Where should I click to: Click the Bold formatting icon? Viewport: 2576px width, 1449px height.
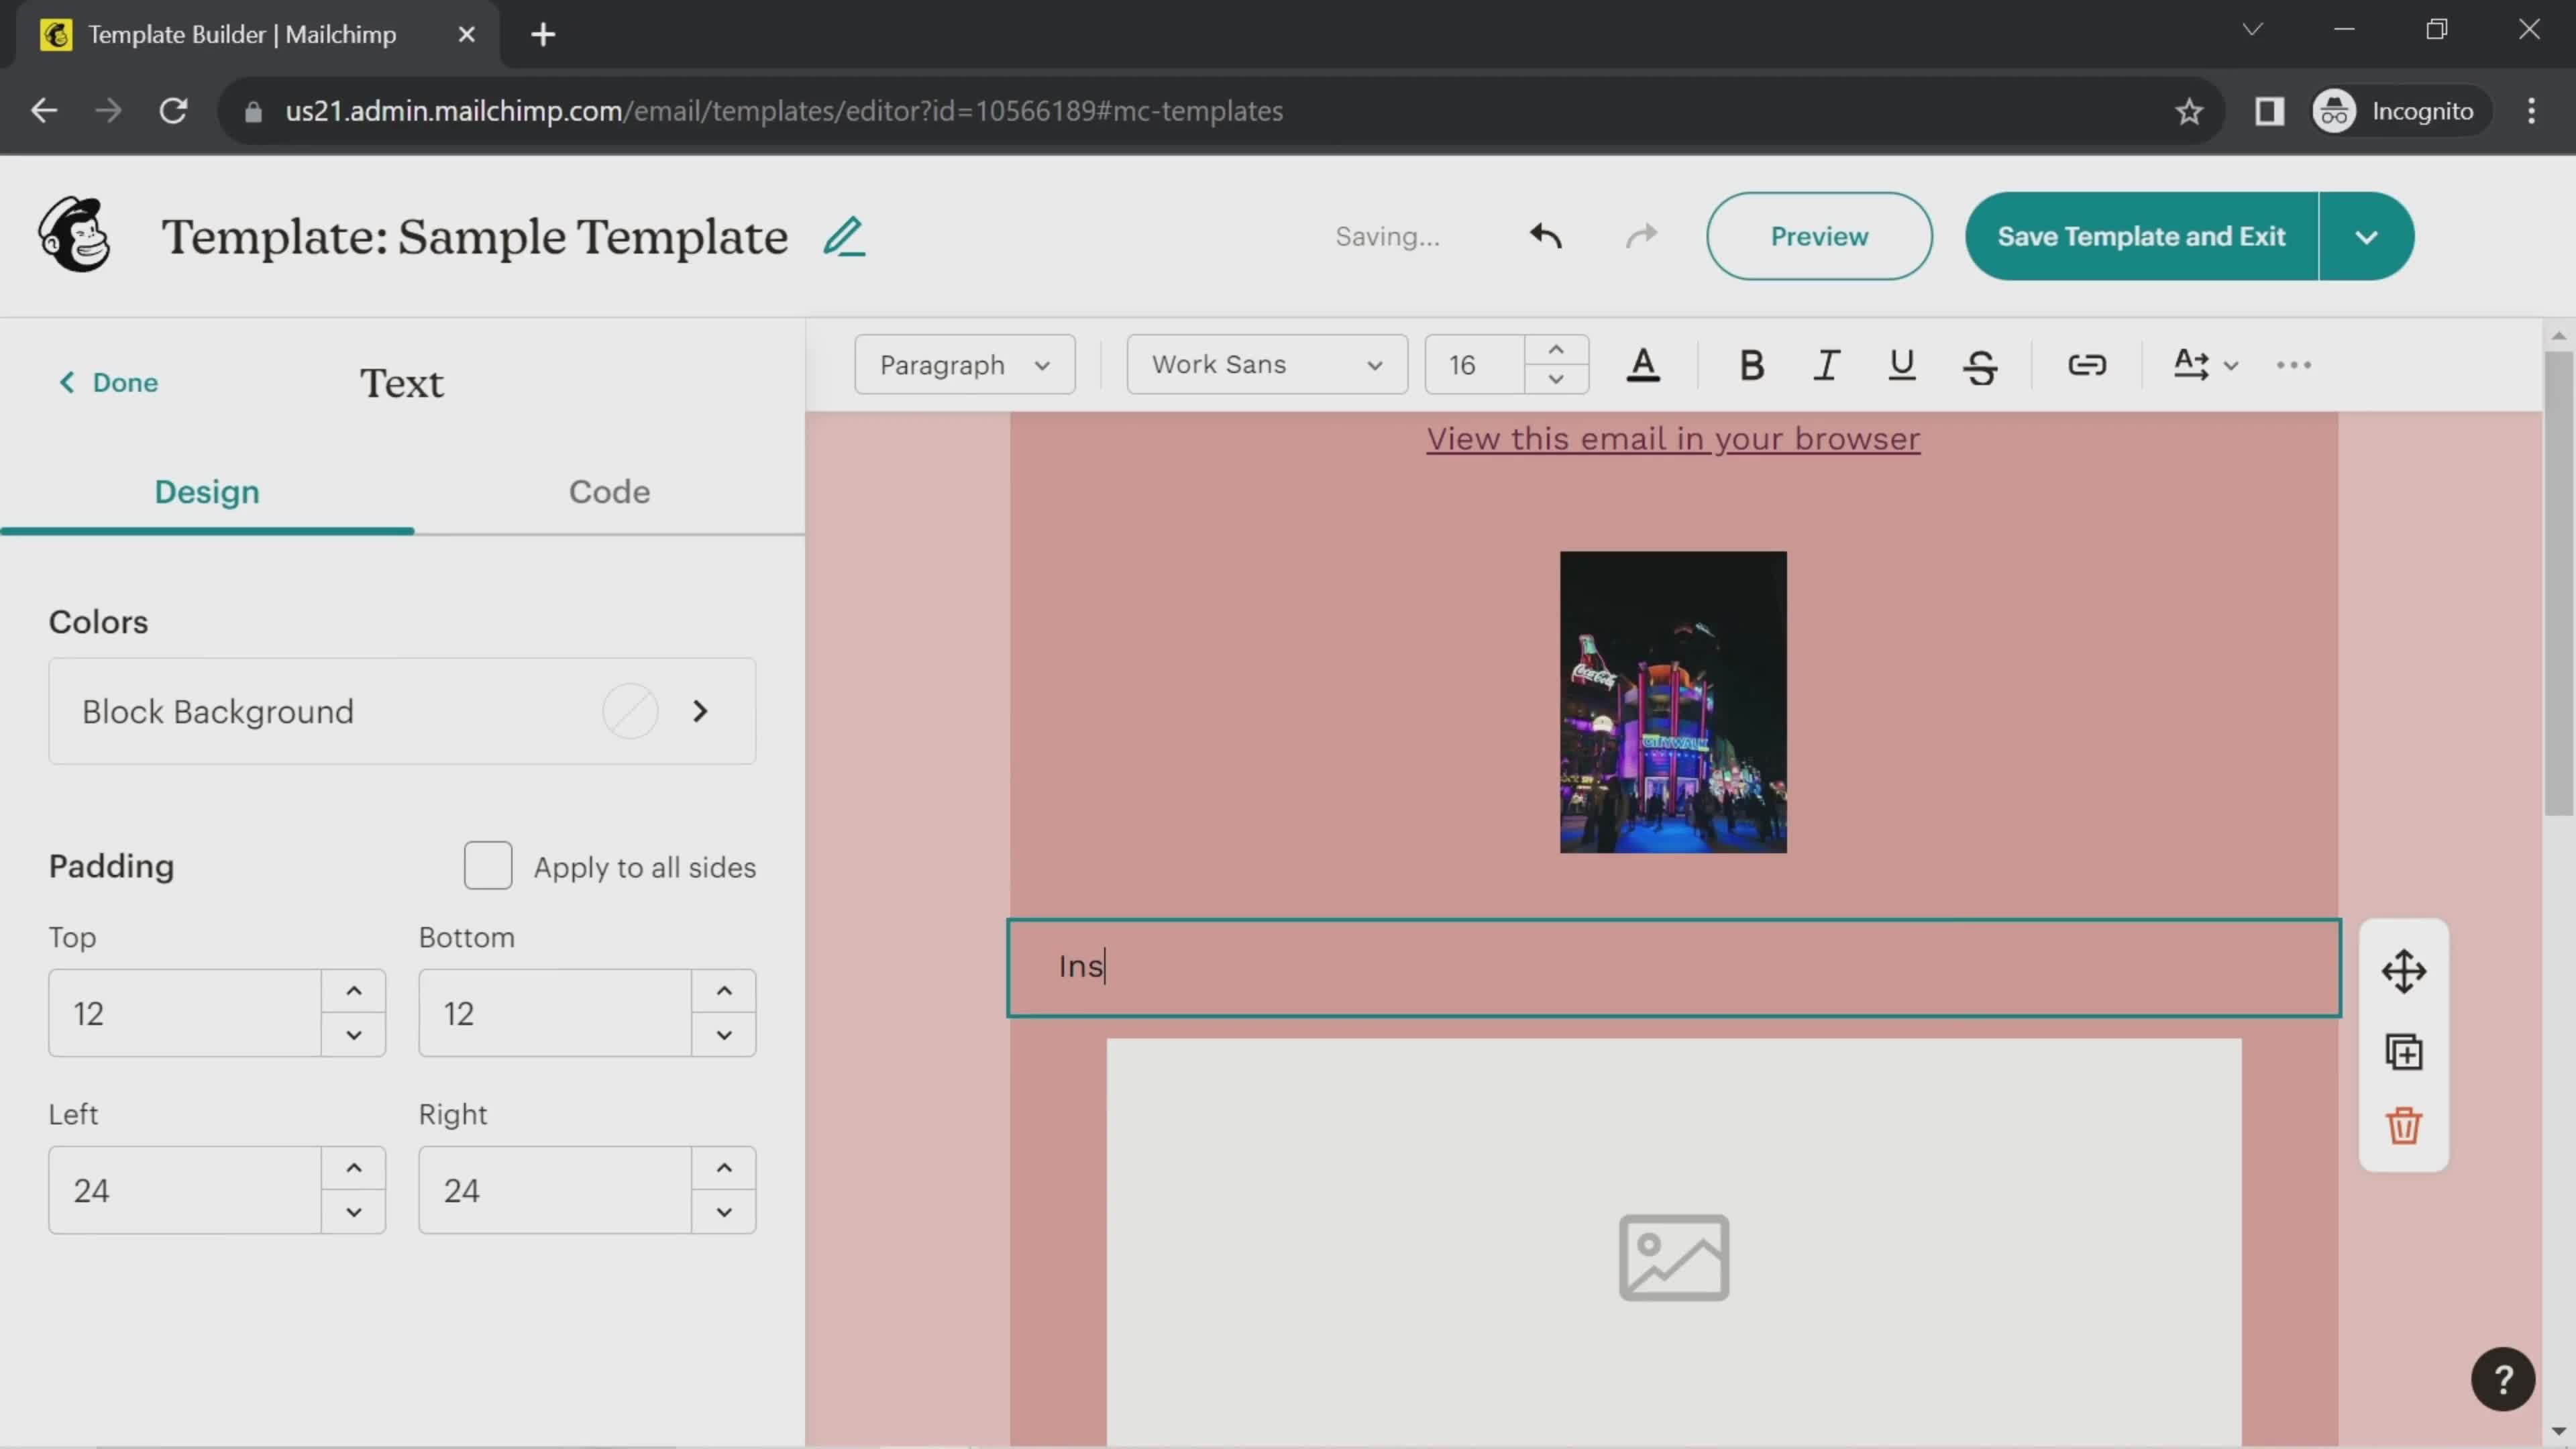click(1748, 364)
